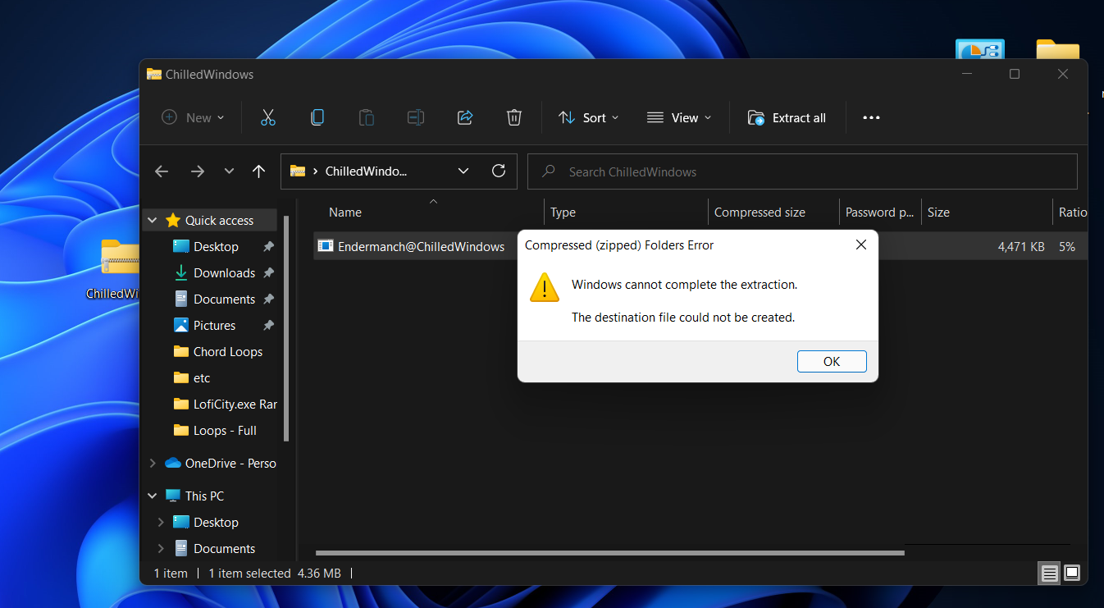Select This PC in navigation pane
Image resolution: width=1104 pixels, height=608 pixels.
204,496
